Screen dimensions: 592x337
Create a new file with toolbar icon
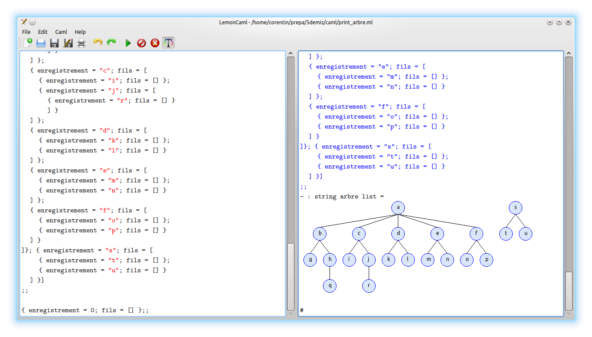coord(28,43)
